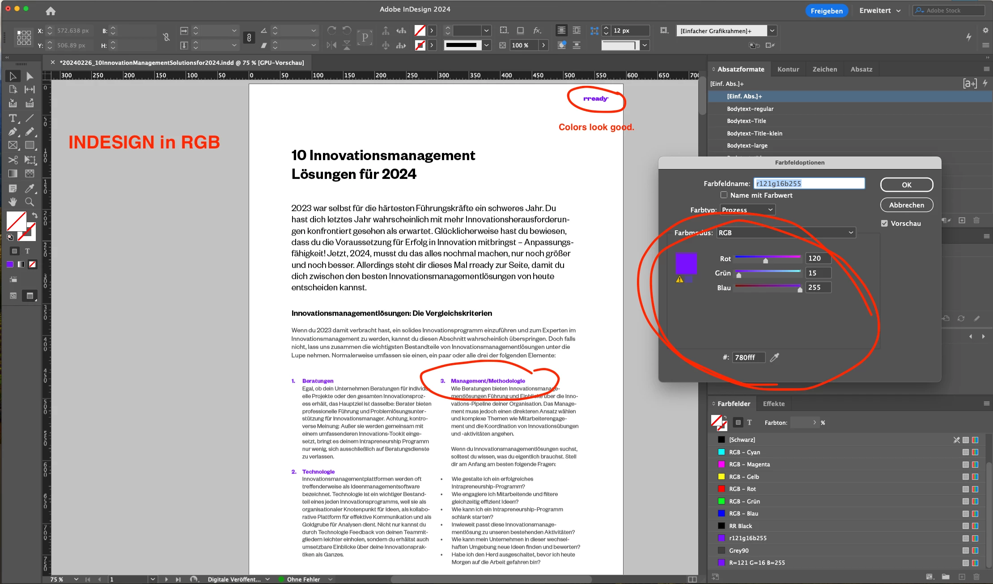Select the Zoom tool
993x584 pixels.
point(30,202)
